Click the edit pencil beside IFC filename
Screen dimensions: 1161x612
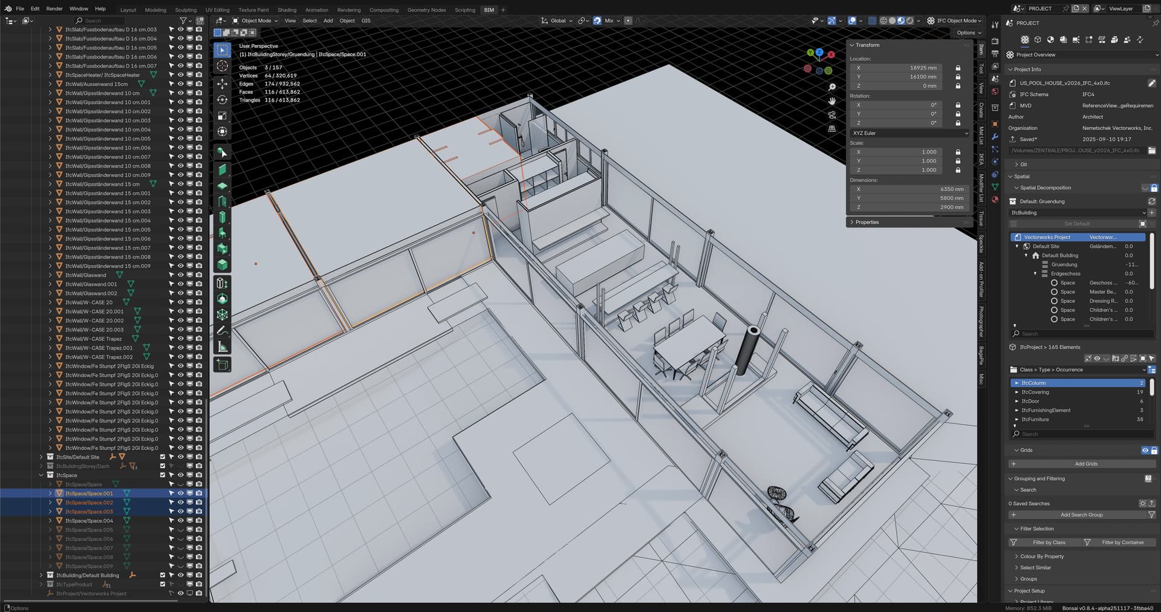click(x=1151, y=83)
